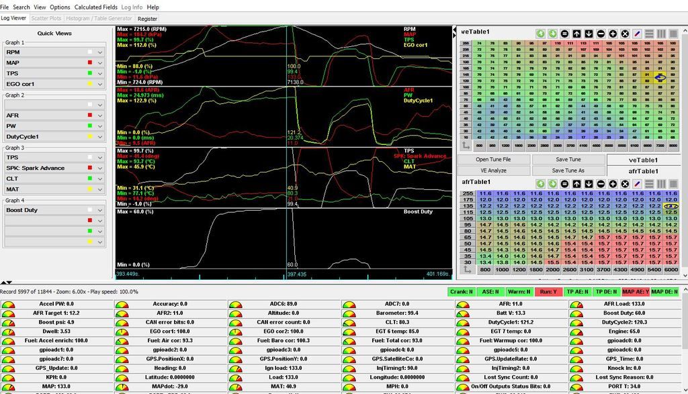Click the horizontal-bars icon in veTable1 toolbar
The image size is (688, 394).
pyautogui.click(x=649, y=34)
